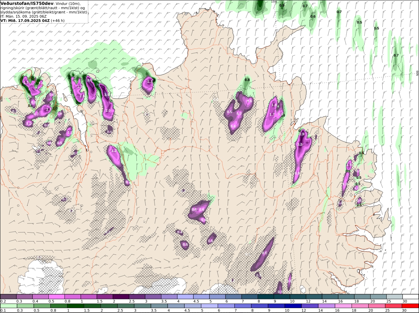419x313 pixels.
Task: Choose light periwinkle snow swatch between 4 and 4.5
Action: pos(186,297)
